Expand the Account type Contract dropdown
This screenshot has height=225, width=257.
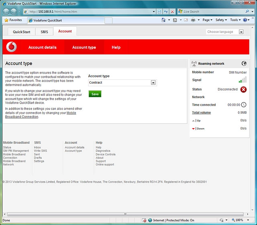(x=153, y=82)
